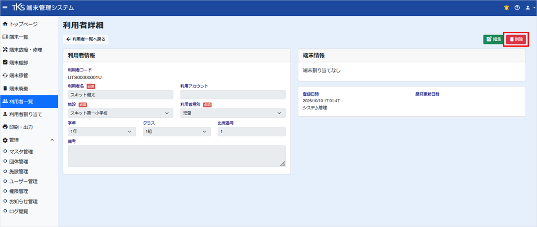The image size is (537, 227).
Task: Open the クラス dropdown
Action: (177, 132)
